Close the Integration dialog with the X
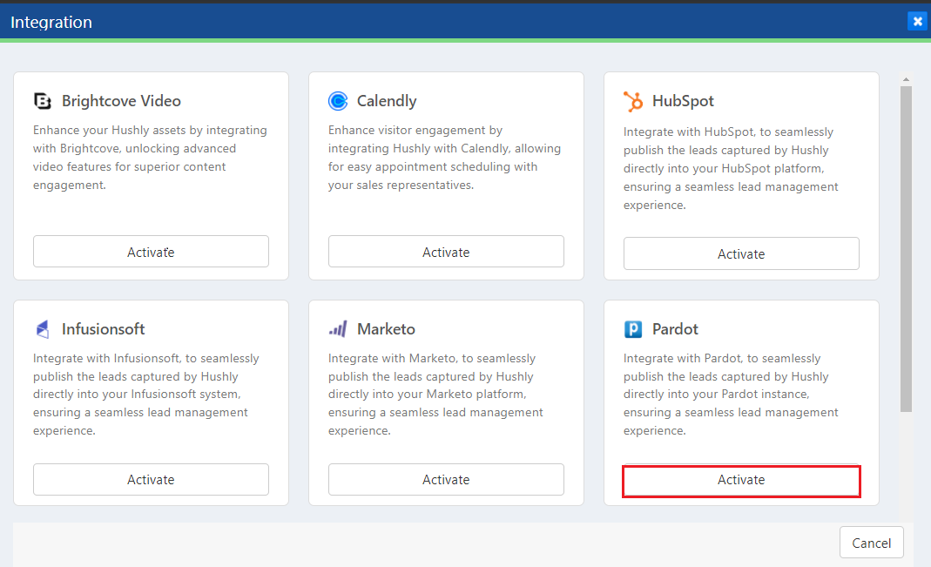Screen dimensions: 931x567 [917, 22]
